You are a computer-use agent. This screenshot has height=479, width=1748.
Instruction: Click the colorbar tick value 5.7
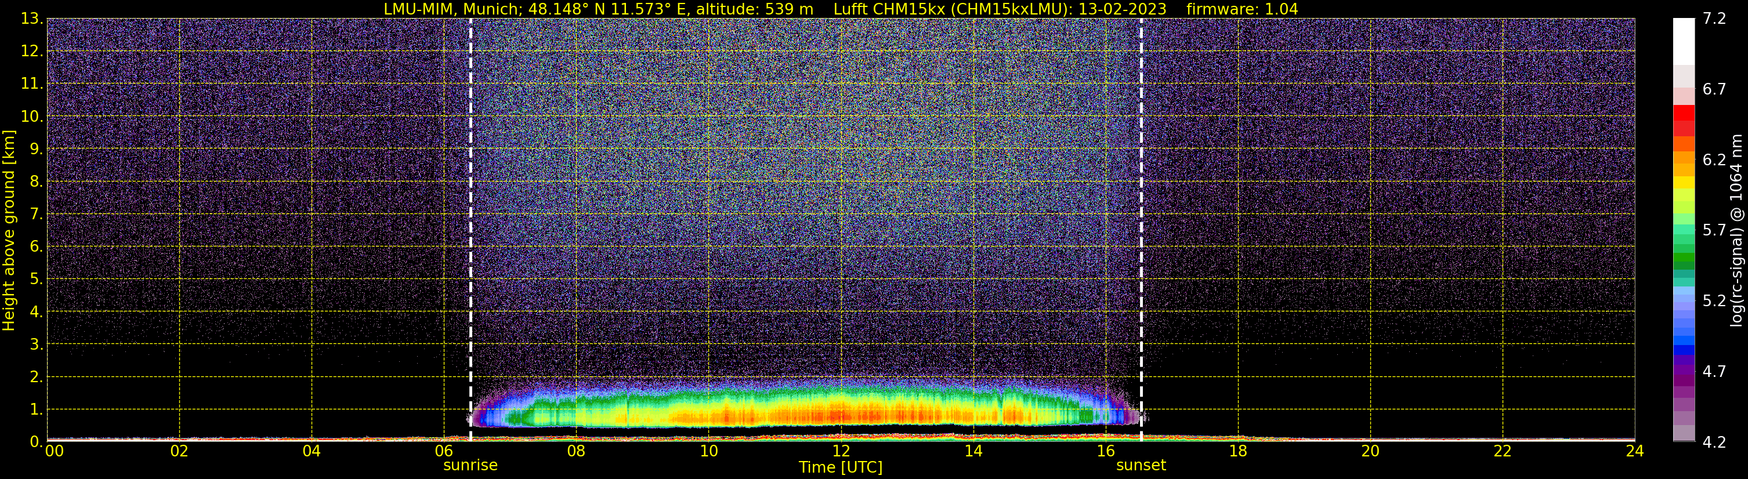pyautogui.click(x=1714, y=231)
